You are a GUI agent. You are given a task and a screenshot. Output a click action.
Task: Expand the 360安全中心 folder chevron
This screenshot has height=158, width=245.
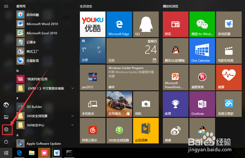point(72,125)
